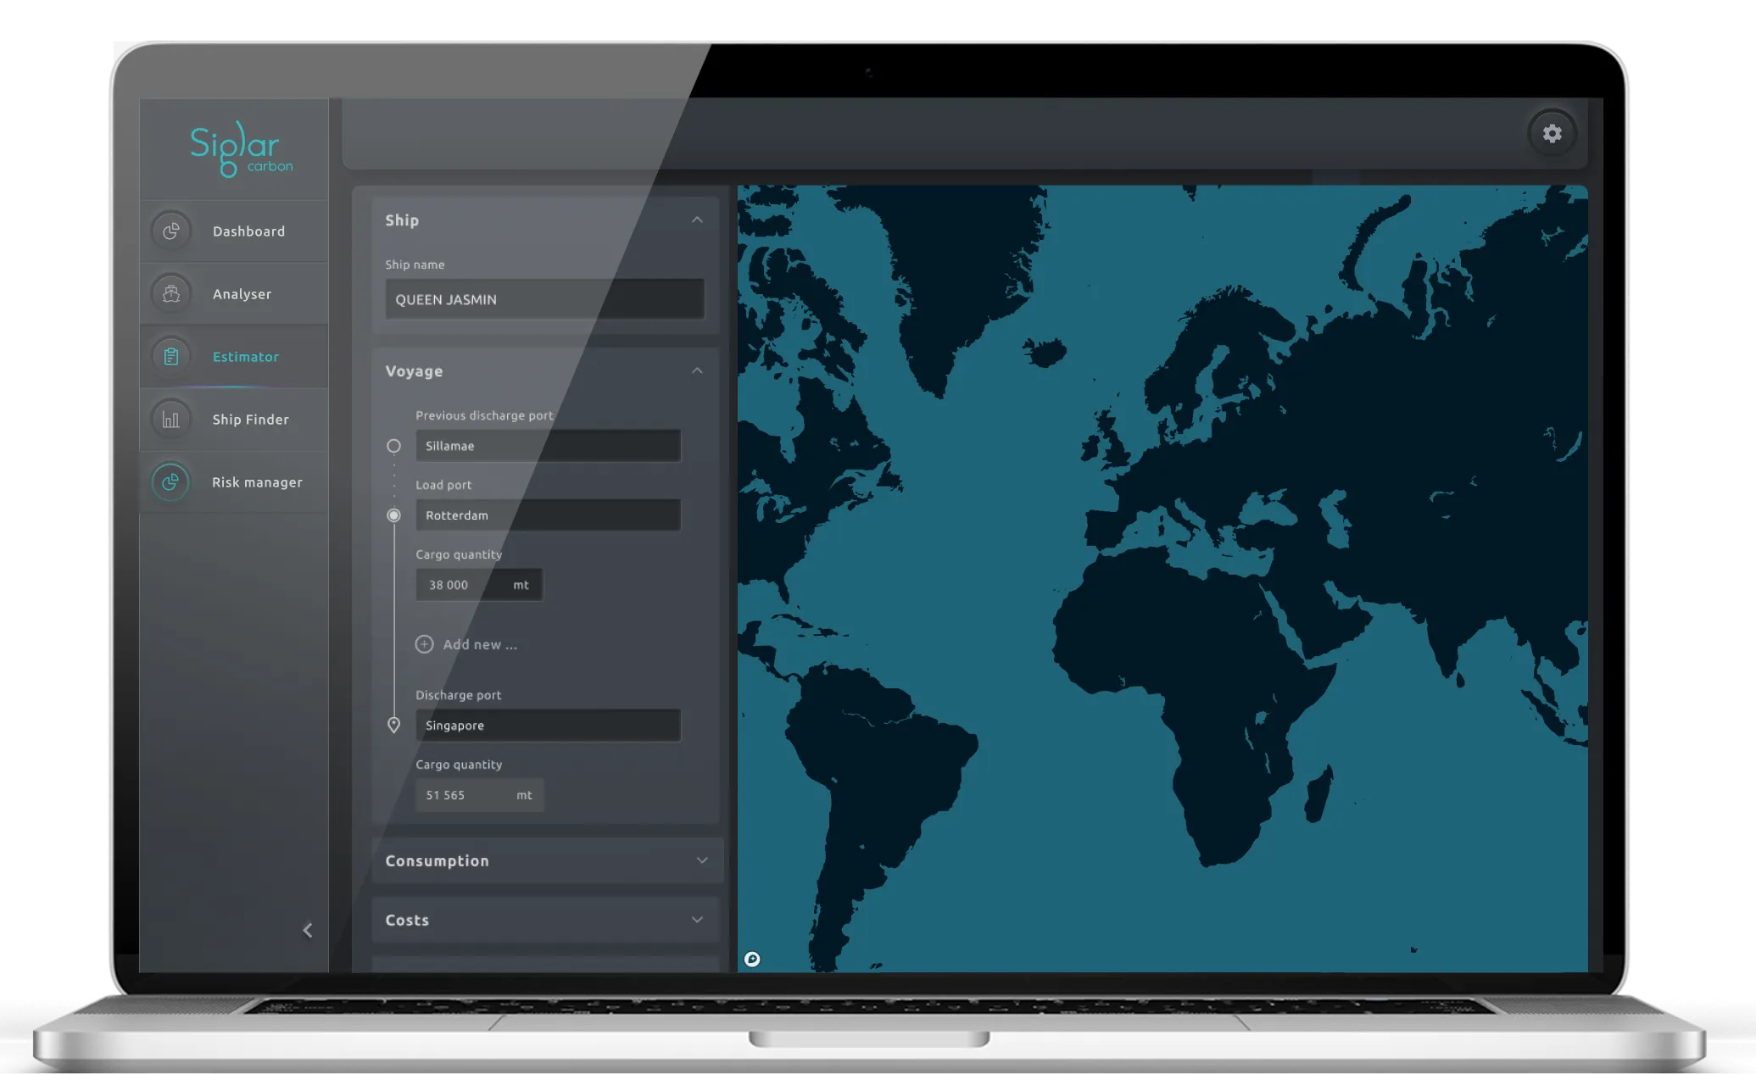Open settings via the gear icon

click(1552, 133)
